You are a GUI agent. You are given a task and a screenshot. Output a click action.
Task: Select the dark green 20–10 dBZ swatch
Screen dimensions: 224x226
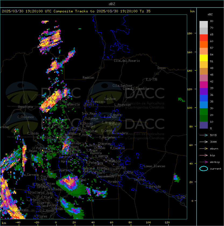[x=204, y=118]
